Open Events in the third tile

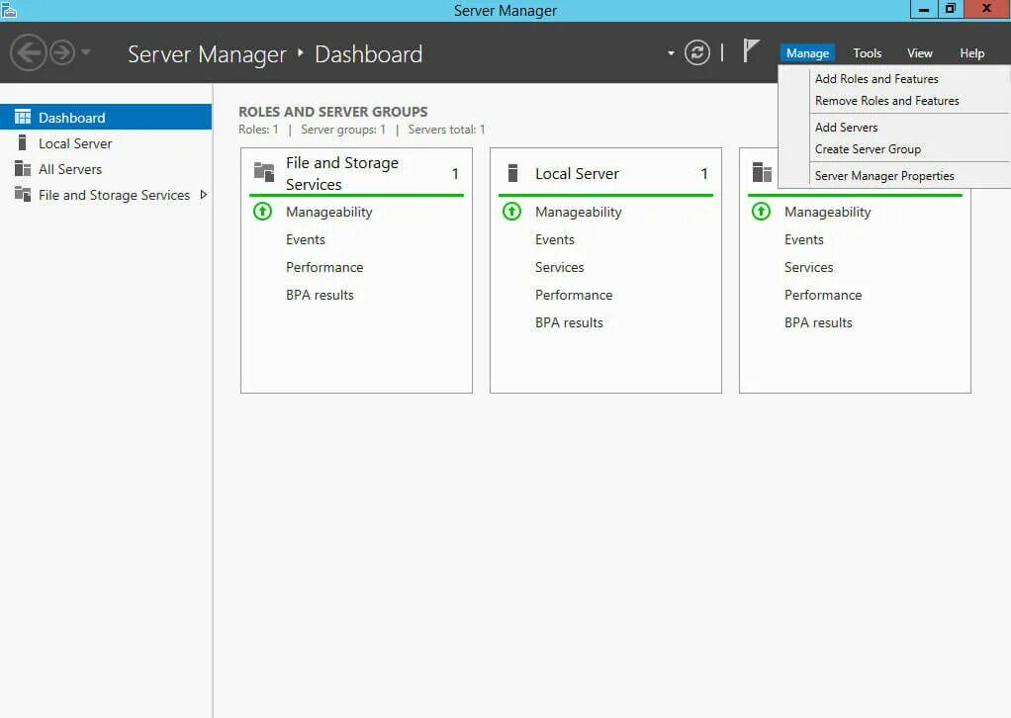804,239
